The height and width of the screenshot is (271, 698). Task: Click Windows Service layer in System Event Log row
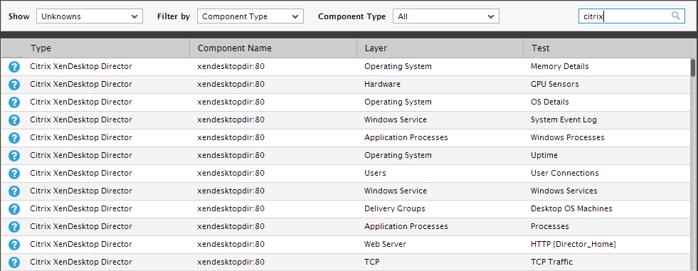(x=396, y=119)
